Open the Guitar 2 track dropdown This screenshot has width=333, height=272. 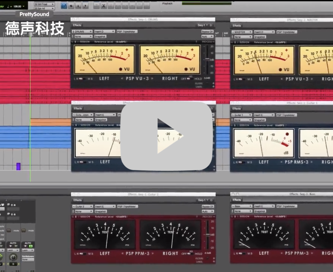(83, 206)
